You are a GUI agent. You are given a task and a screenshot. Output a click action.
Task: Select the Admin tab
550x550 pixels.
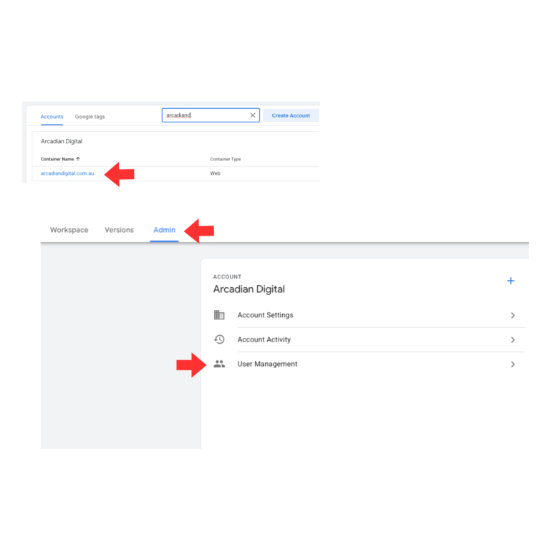pyautogui.click(x=164, y=230)
